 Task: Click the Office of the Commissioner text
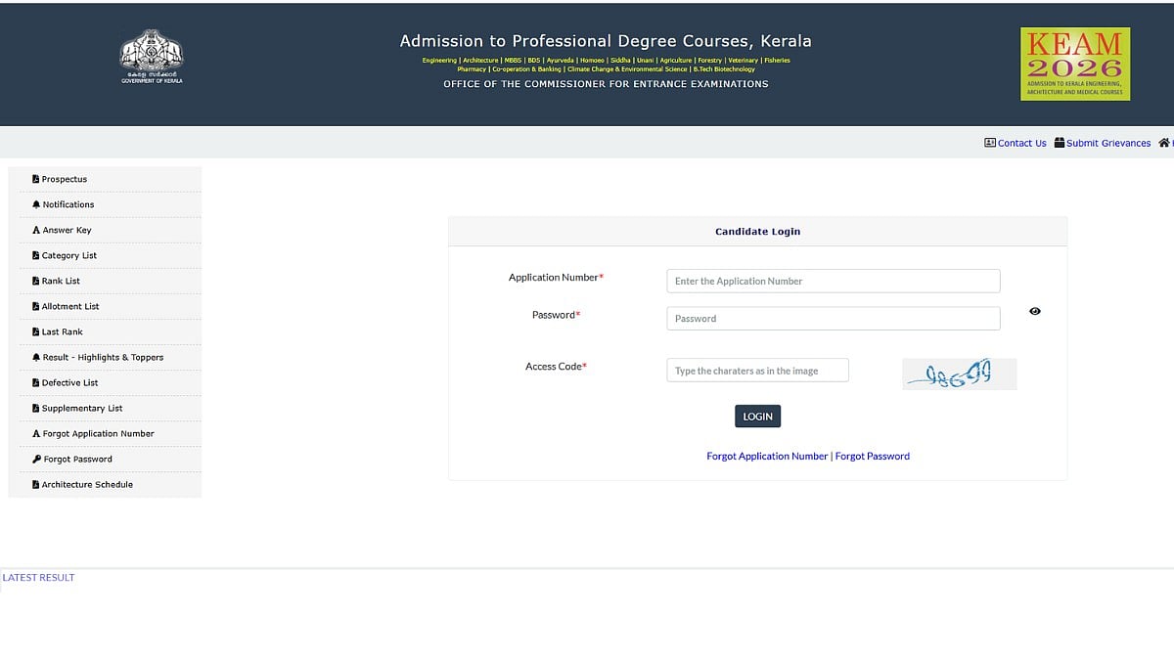(606, 84)
